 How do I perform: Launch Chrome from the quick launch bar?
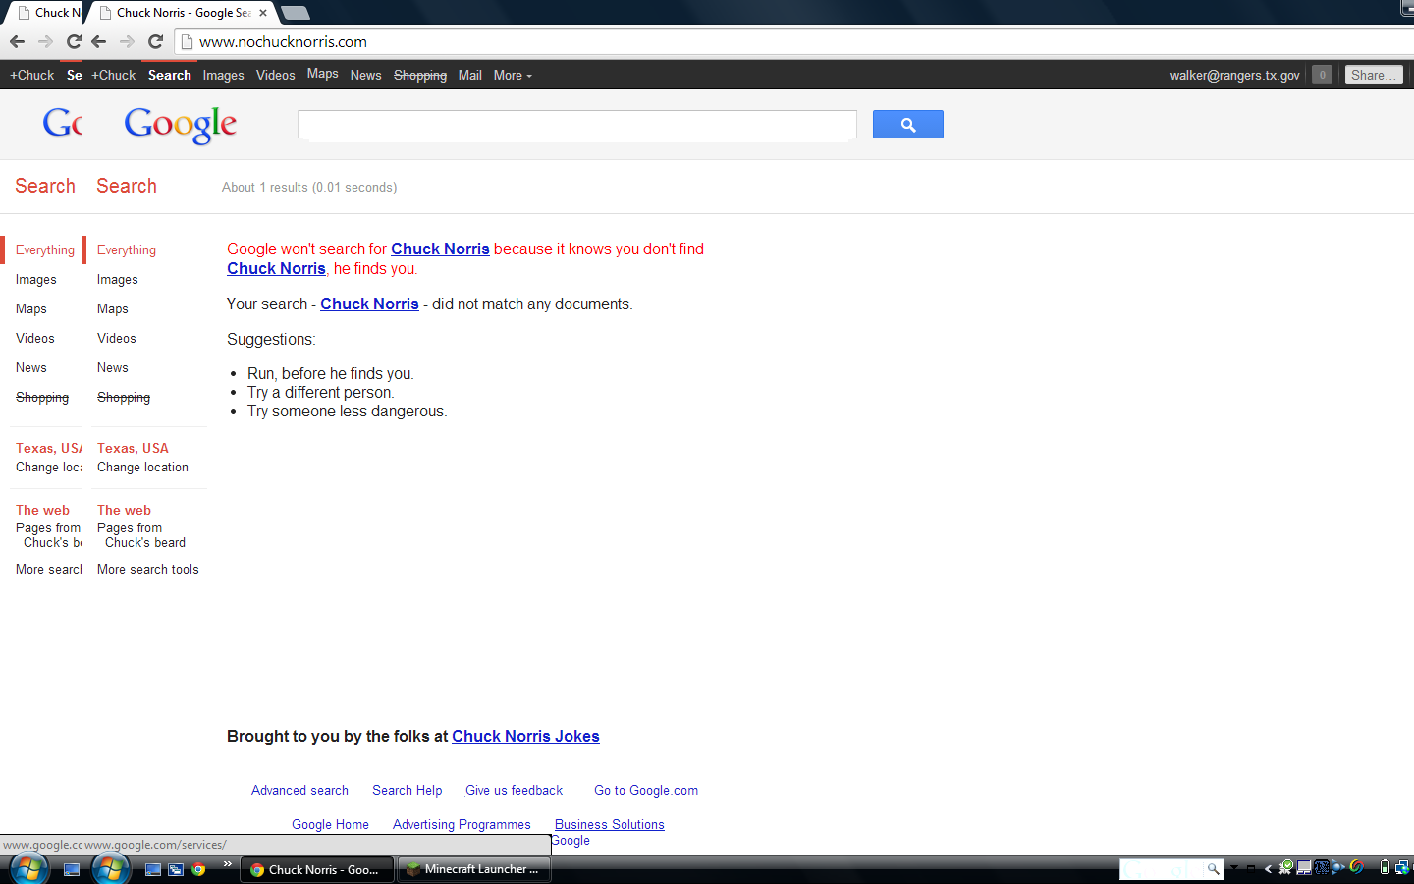click(198, 869)
